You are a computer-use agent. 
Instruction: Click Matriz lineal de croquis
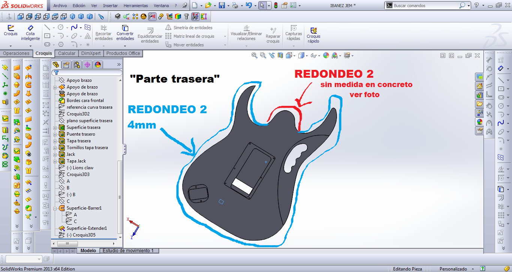[190, 36]
